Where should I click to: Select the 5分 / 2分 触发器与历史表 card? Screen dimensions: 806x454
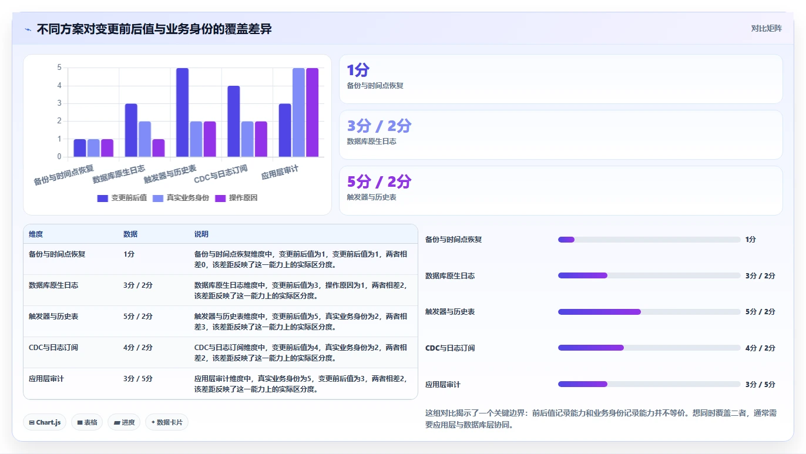(x=561, y=191)
